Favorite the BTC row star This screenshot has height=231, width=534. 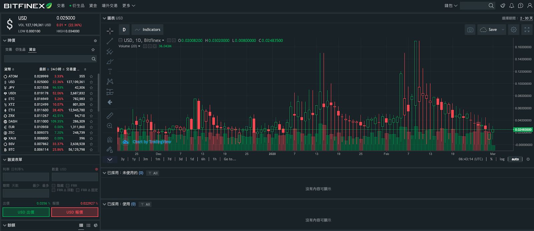[91, 150]
